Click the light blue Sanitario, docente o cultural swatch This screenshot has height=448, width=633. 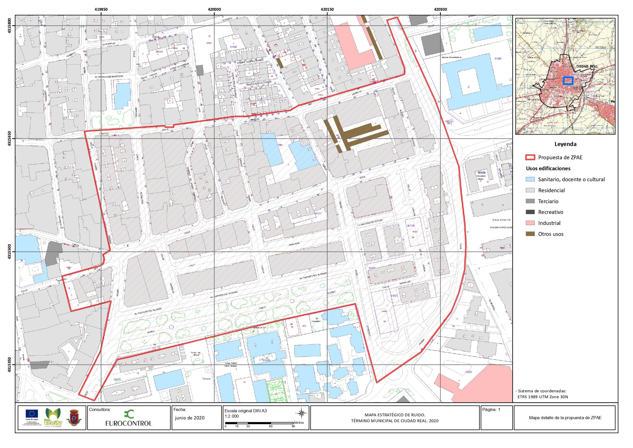[530, 179]
